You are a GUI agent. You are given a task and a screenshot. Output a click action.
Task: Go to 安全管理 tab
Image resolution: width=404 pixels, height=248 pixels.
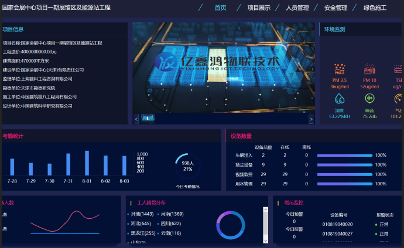[x=335, y=8]
